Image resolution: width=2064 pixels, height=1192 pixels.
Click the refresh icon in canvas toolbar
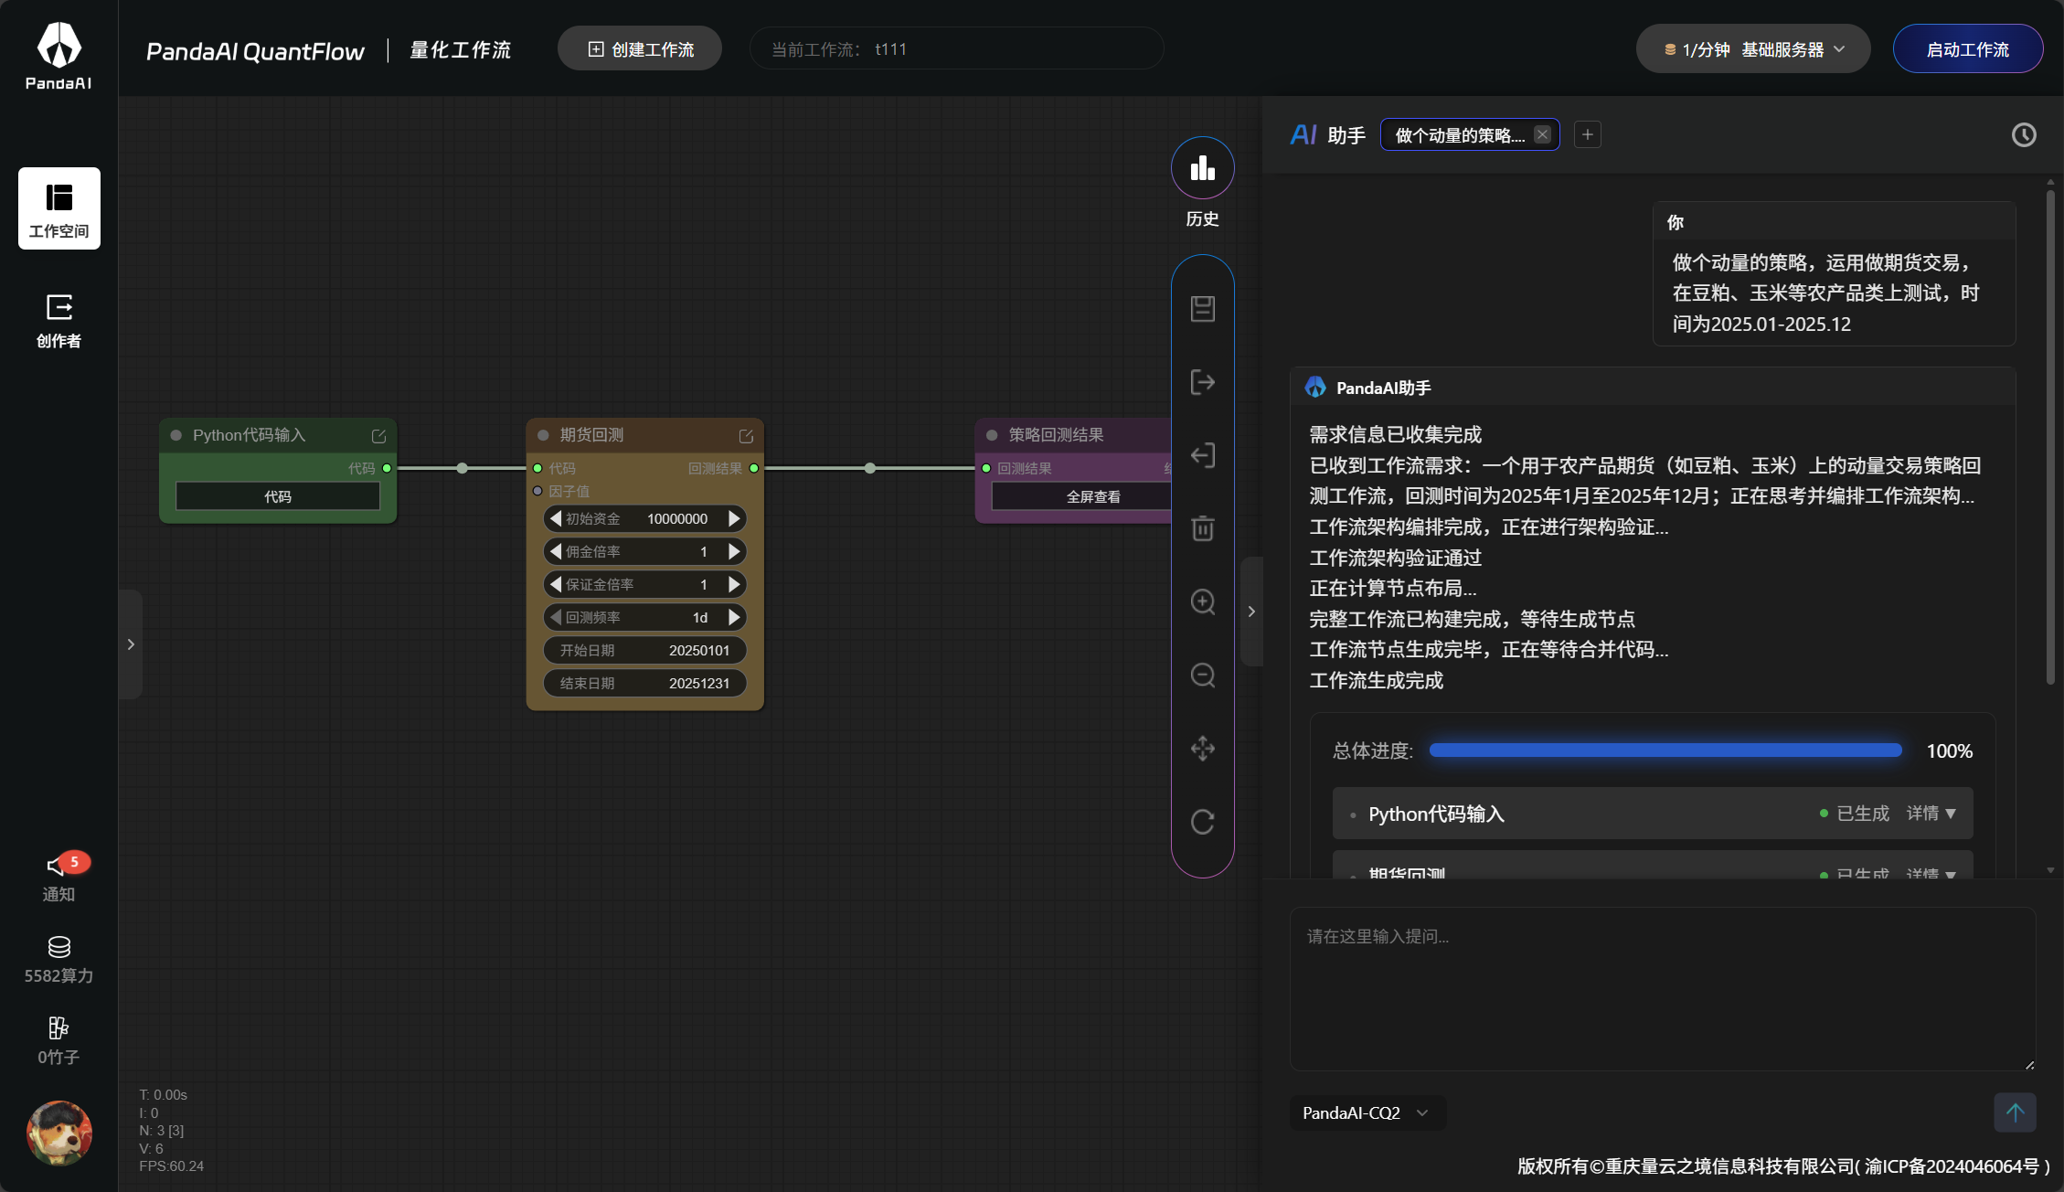1203,822
